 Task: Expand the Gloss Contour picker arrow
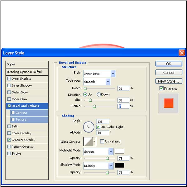click(x=94, y=141)
